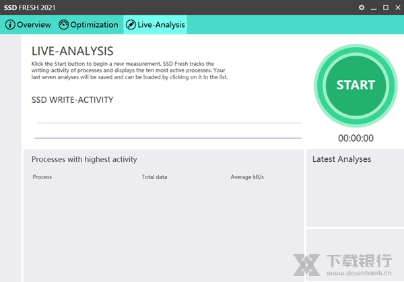The height and width of the screenshot is (282, 404).
Task: Sort by Average kB/s column header
Action: pyautogui.click(x=247, y=177)
